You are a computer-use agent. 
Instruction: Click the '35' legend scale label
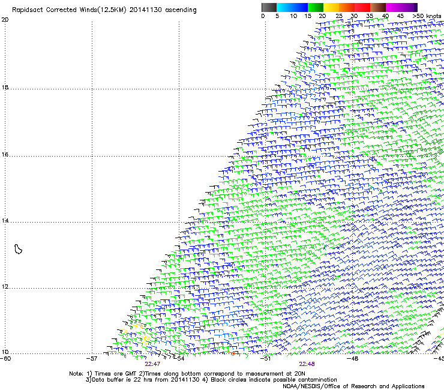pyautogui.click(x=370, y=16)
